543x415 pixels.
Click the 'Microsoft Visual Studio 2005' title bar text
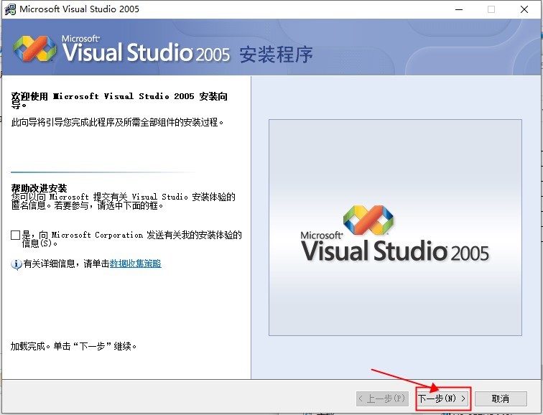(x=79, y=9)
